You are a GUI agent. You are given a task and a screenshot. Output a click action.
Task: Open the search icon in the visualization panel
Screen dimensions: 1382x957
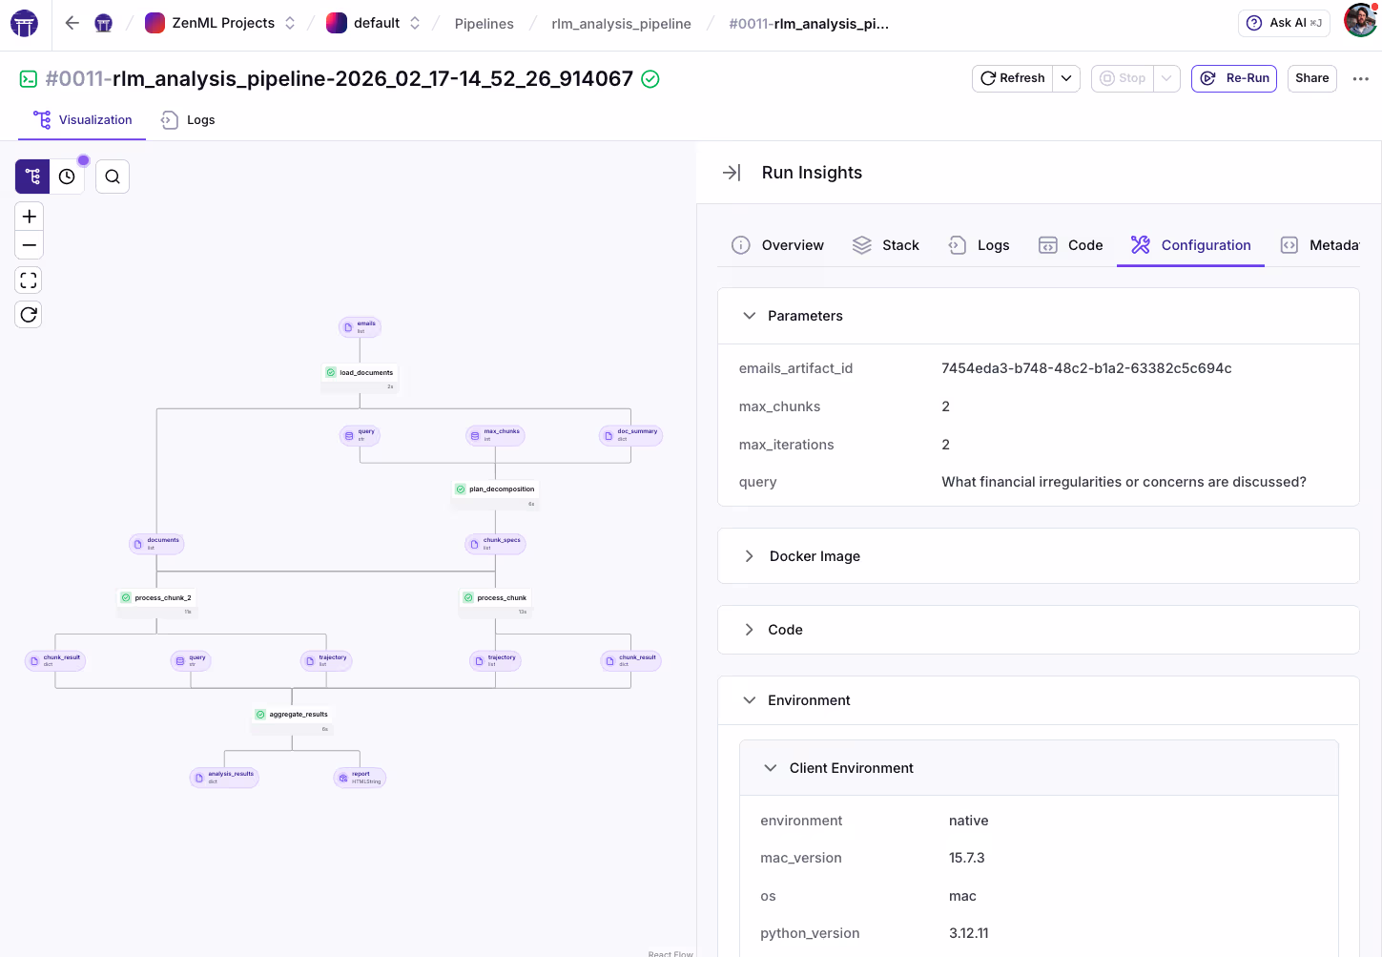pyautogui.click(x=112, y=176)
